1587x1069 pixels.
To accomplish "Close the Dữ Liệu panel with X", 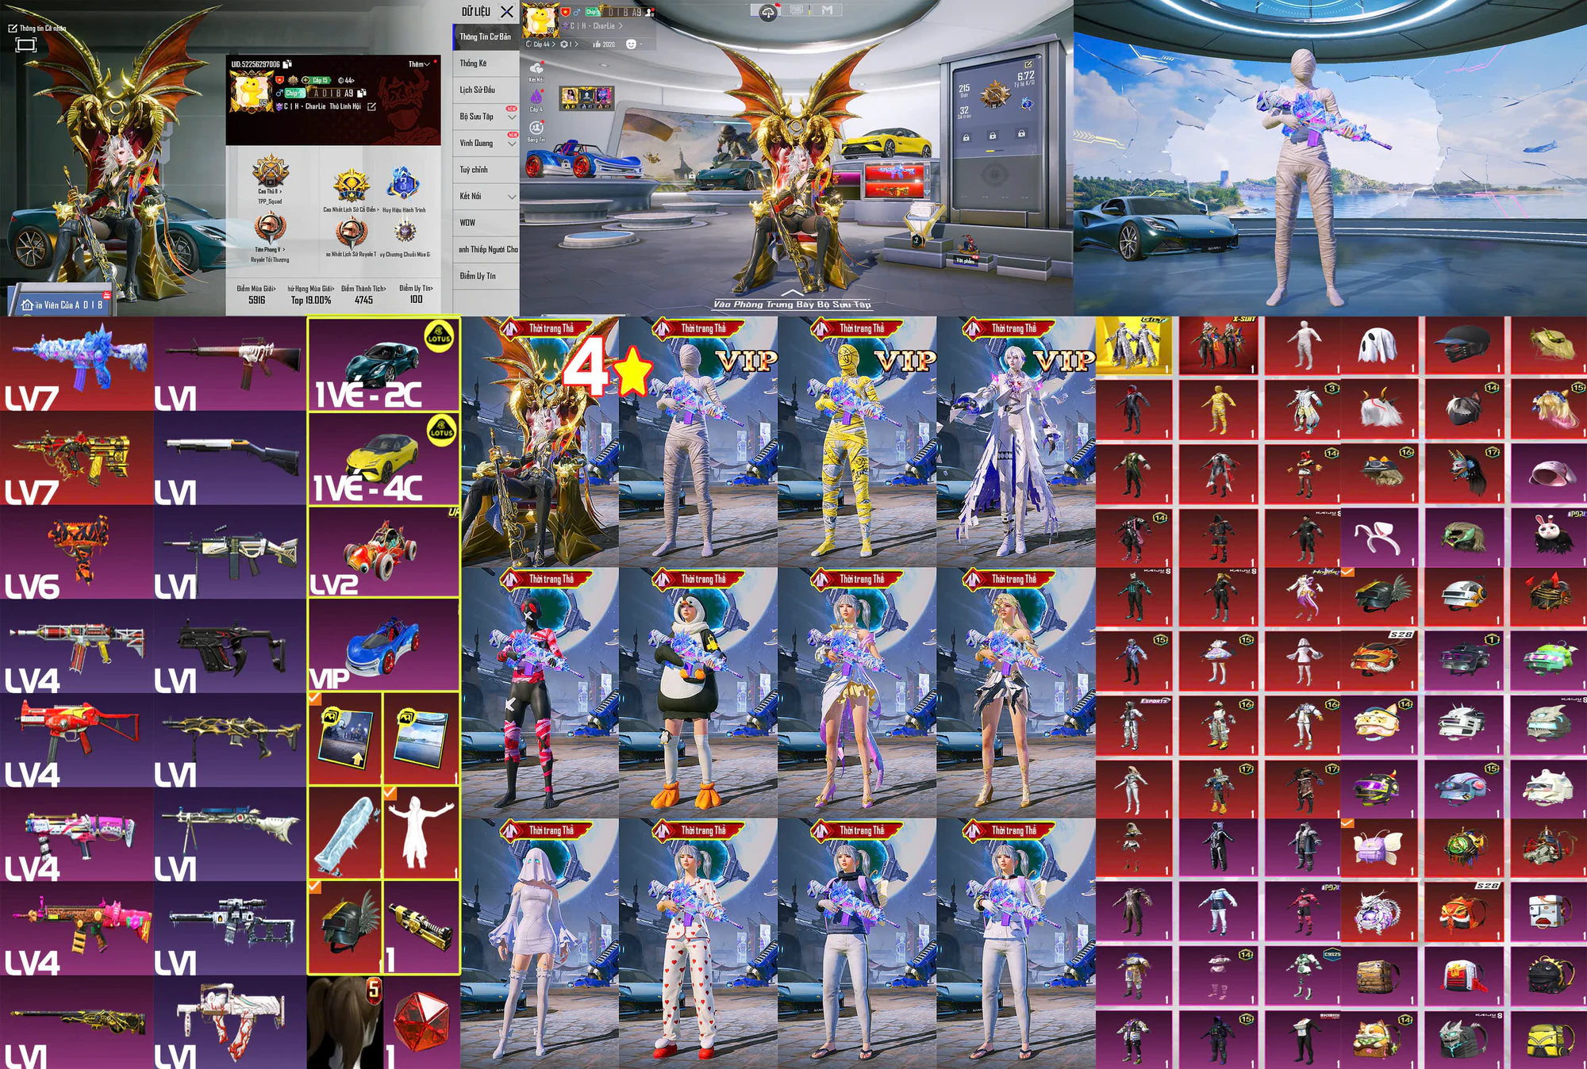I will (x=507, y=12).
